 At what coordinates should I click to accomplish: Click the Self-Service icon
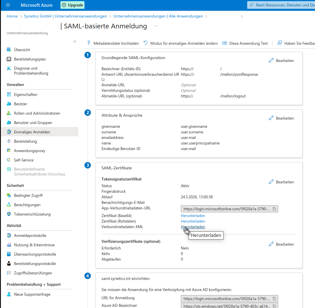pos(9,160)
